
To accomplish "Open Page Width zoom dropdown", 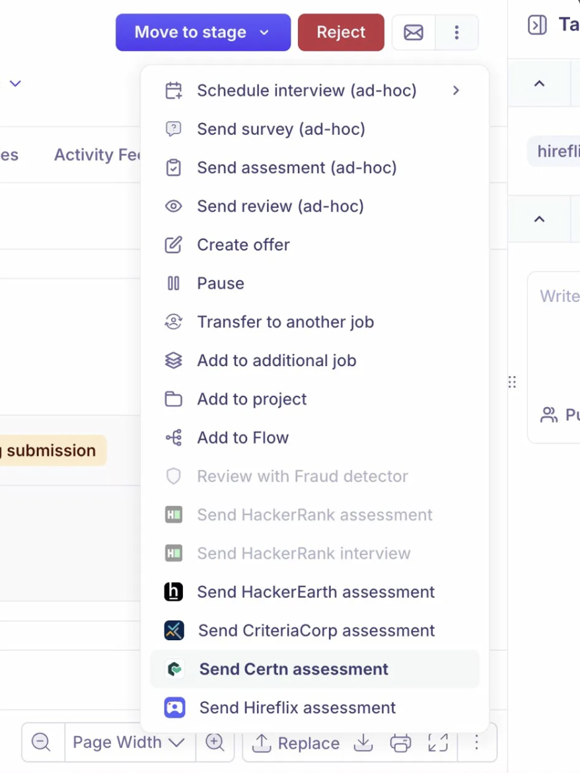I will pyautogui.click(x=128, y=743).
